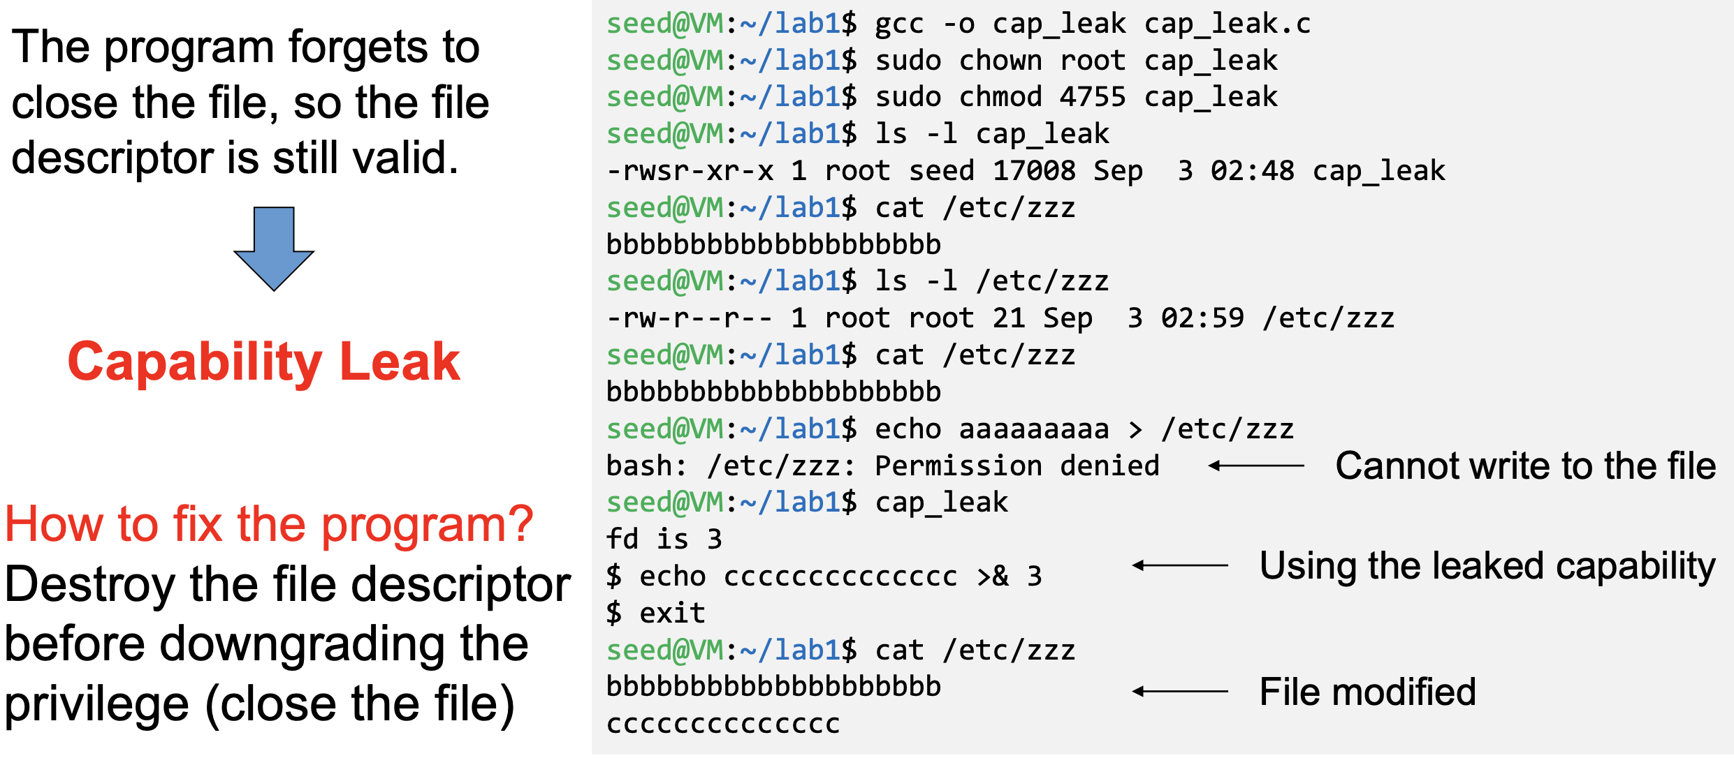1734x758 pixels.
Task: Click the gcc -o cap_leak compile command line
Action: pyautogui.click(x=958, y=24)
